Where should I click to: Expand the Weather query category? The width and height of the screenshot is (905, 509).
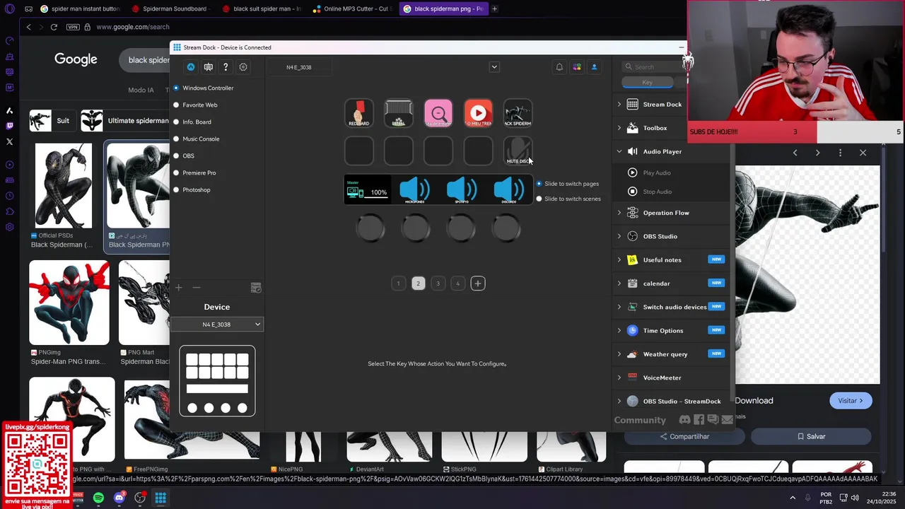pyautogui.click(x=619, y=354)
